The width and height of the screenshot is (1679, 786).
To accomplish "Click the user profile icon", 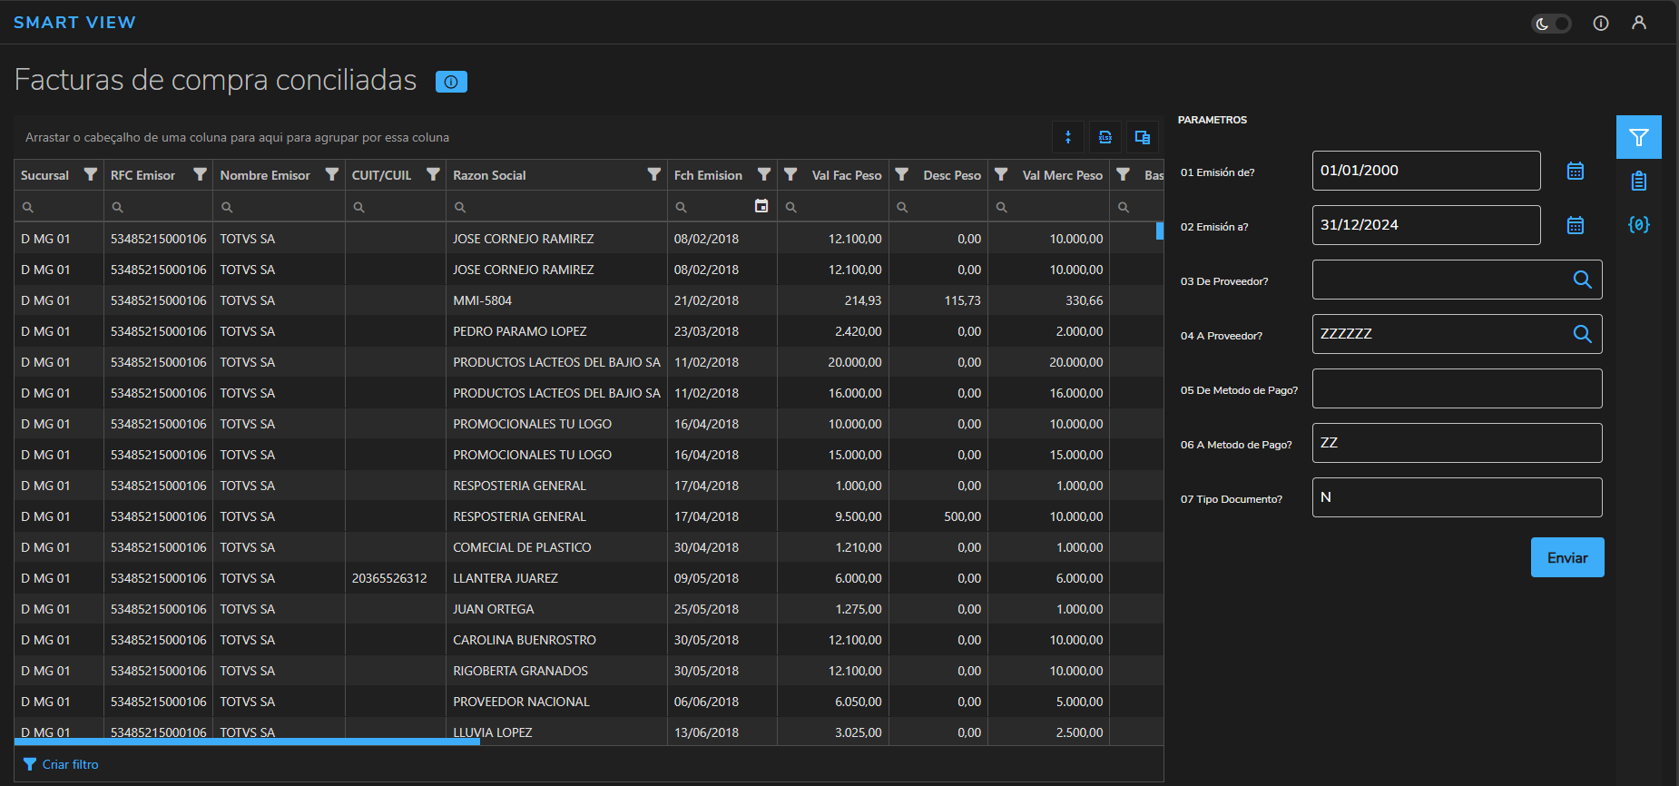I will (x=1638, y=23).
